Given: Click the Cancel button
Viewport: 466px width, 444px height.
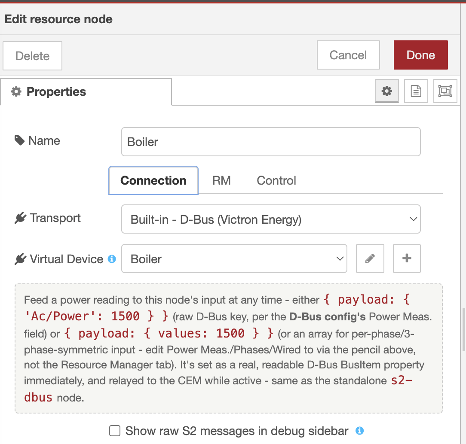Looking at the screenshot, I should click(x=348, y=55).
